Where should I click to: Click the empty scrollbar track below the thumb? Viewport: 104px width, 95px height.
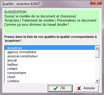97,68
